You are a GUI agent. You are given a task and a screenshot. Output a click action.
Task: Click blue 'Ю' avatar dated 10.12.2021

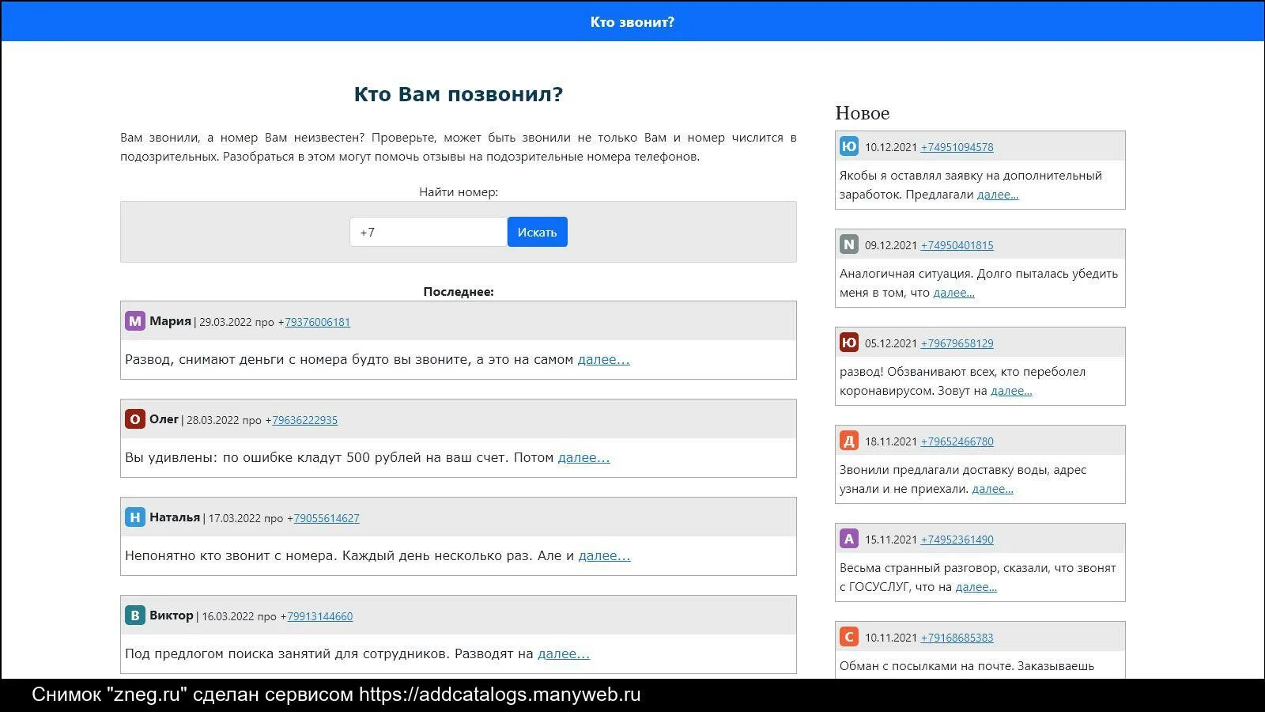click(849, 146)
